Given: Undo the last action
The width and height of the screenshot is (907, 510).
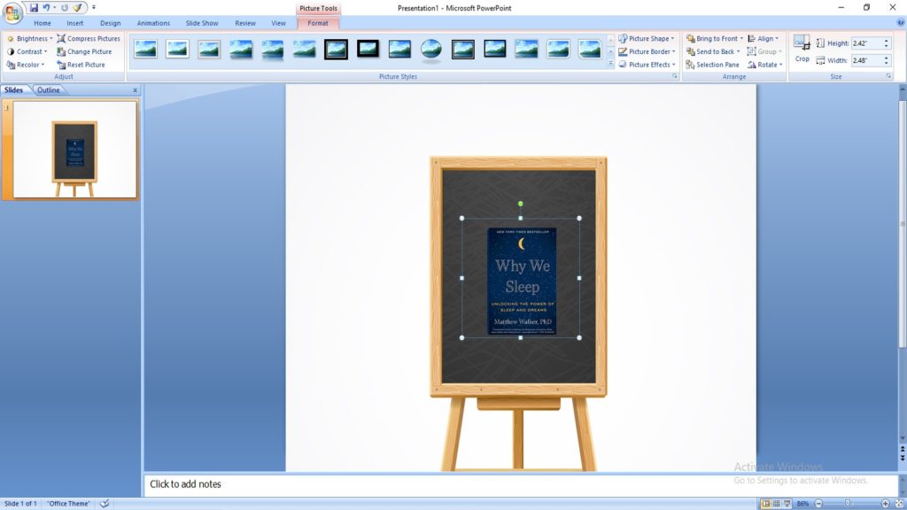Looking at the screenshot, I should (x=46, y=7).
